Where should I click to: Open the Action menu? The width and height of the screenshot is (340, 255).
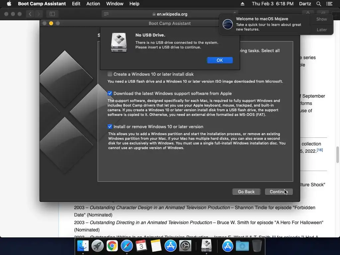(93, 4)
